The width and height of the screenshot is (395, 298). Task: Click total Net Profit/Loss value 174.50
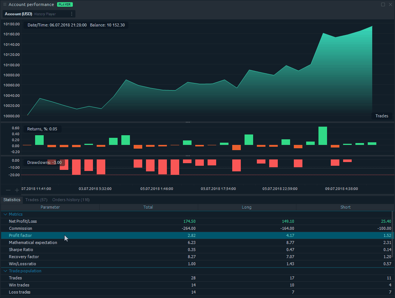[189, 221]
